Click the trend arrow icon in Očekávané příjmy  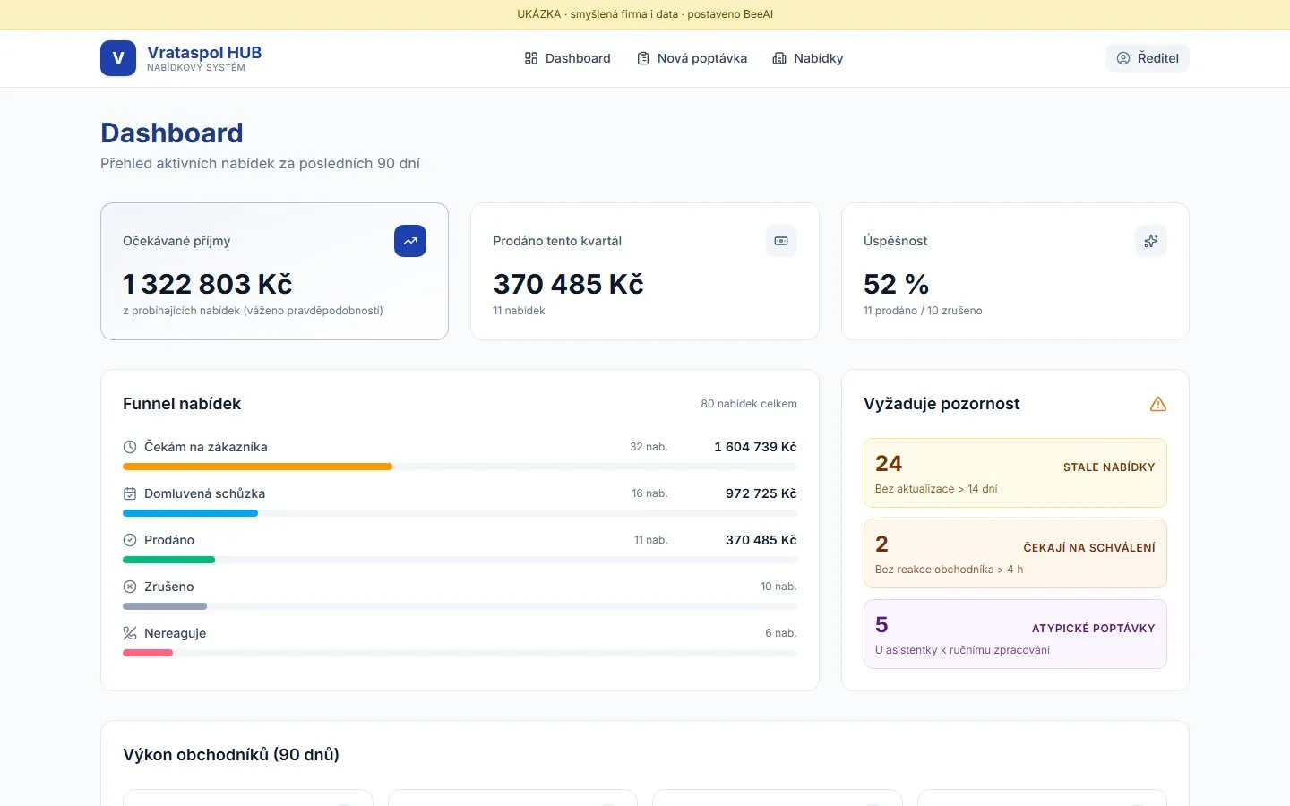(x=410, y=241)
